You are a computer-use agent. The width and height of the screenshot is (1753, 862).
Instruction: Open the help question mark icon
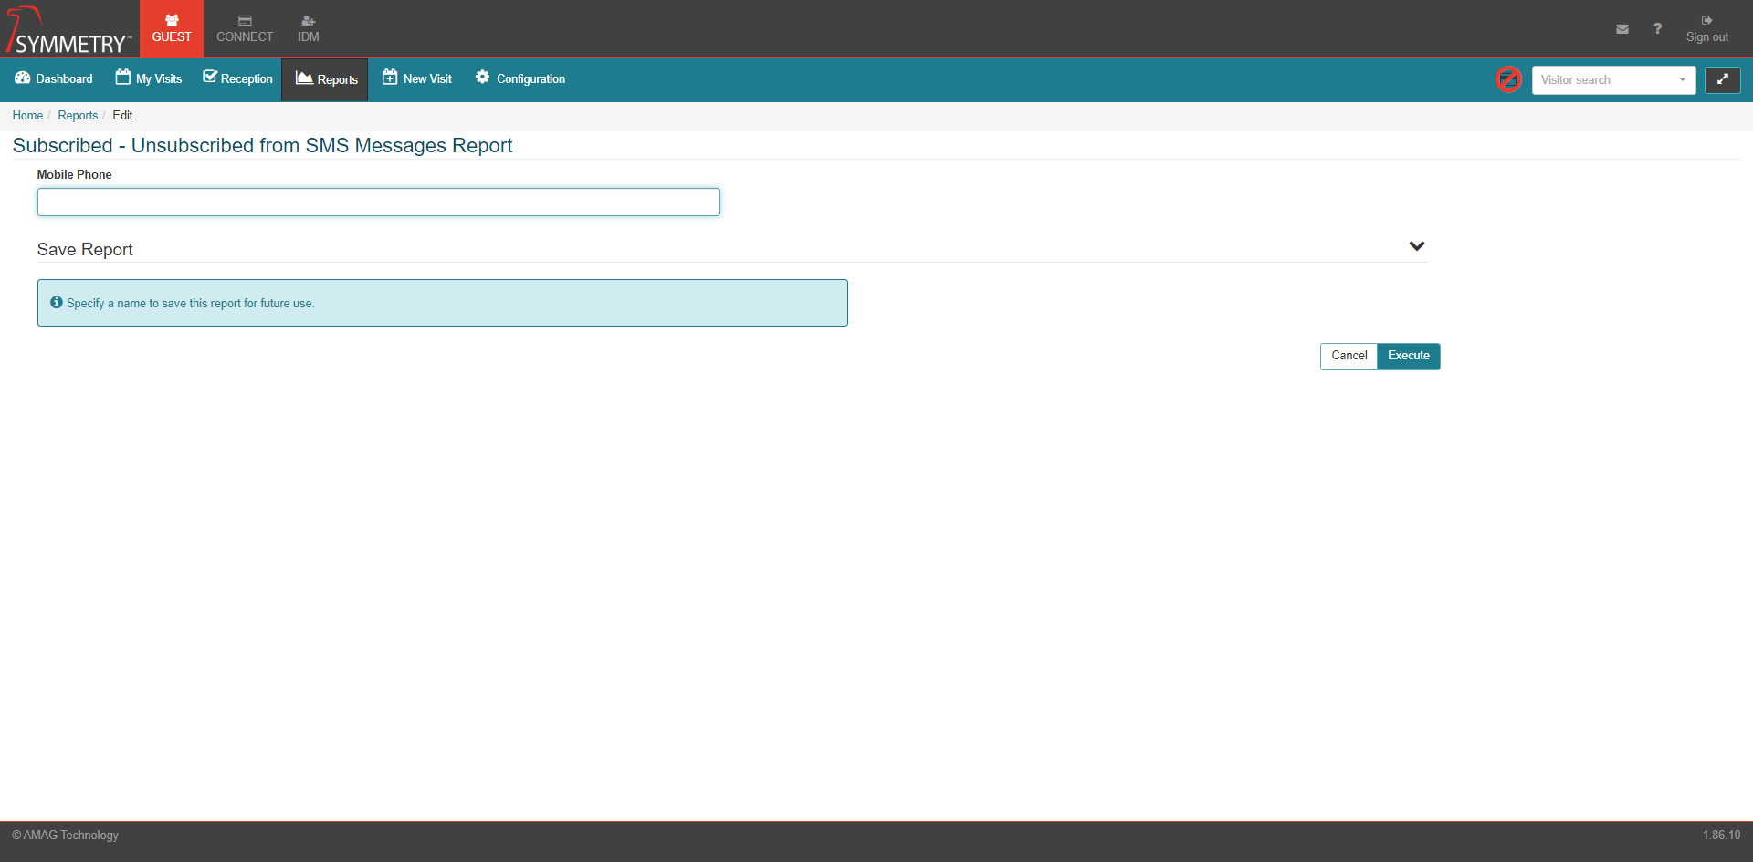point(1657,29)
